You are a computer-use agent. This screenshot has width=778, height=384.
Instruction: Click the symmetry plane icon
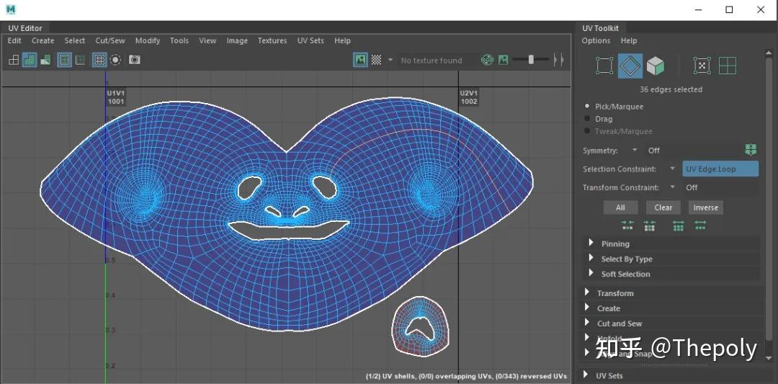(x=751, y=150)
